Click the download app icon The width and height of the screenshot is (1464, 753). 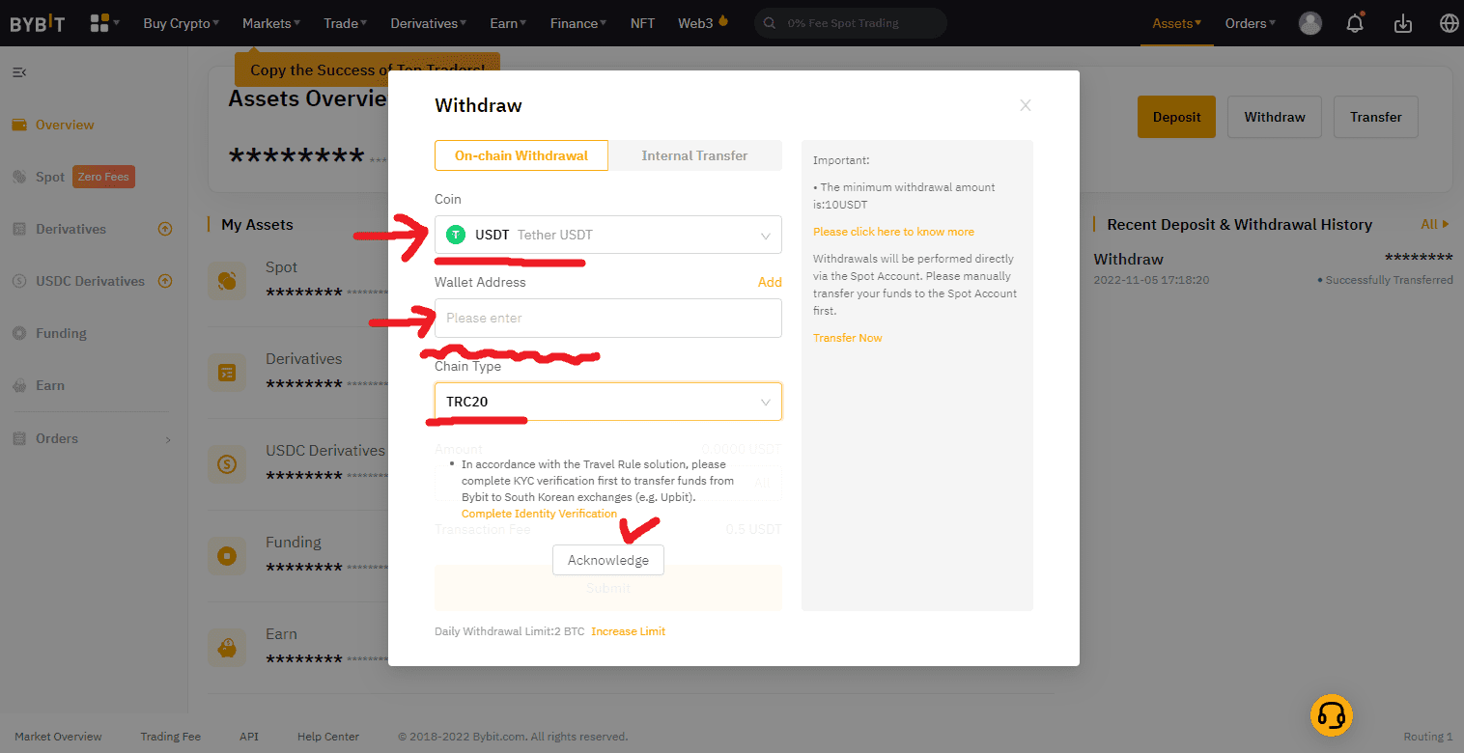point(1403,23)
